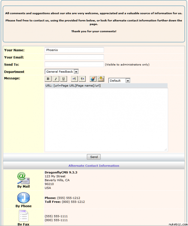Click the 123 My Street address line
The height and width of the screenshot is (226, 188).
55,176
